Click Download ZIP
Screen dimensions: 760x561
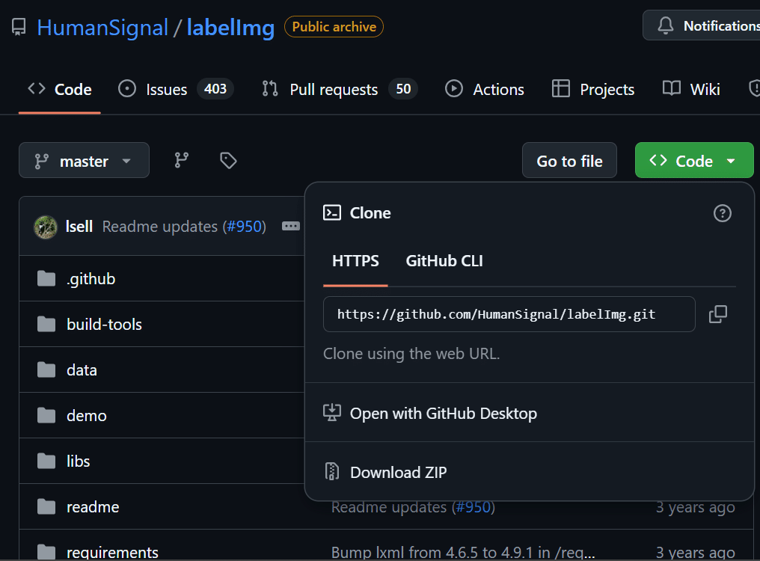pyautogui.click(x=398, y=472)
